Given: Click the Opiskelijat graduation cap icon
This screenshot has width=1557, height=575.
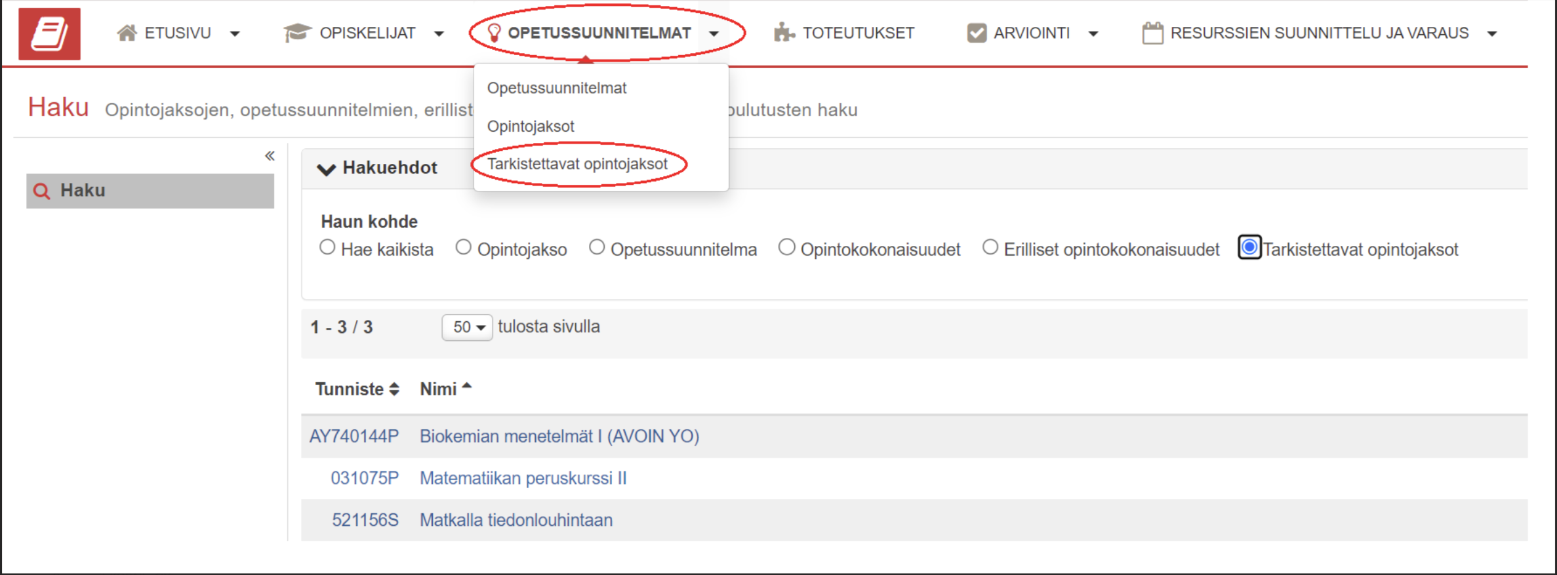Looking at the screenshot, I should (x=297, y=33).
